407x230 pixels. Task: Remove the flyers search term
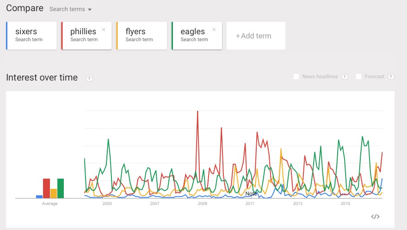[x=159, y=30]
